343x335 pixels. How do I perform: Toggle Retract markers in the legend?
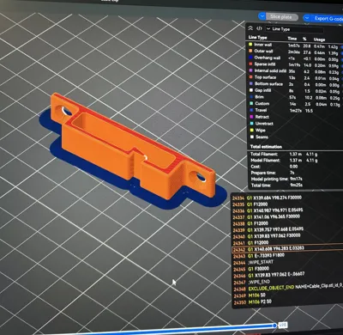tap(260, 117)
